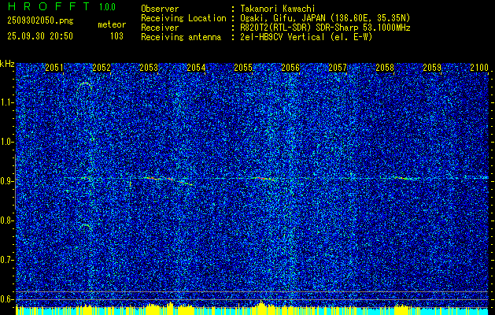
Task: Click the meteor echo after the 2058 marker
Action: (x=406, y=178)
